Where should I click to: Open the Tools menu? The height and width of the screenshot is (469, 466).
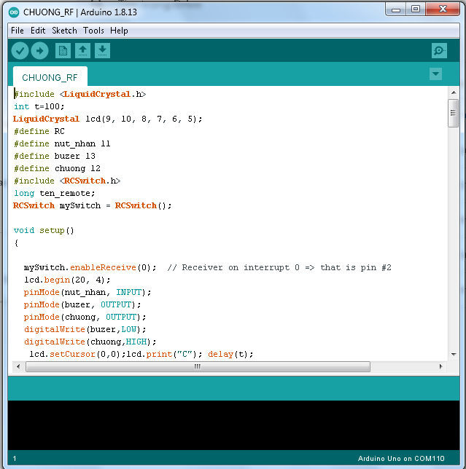(93, 31)
